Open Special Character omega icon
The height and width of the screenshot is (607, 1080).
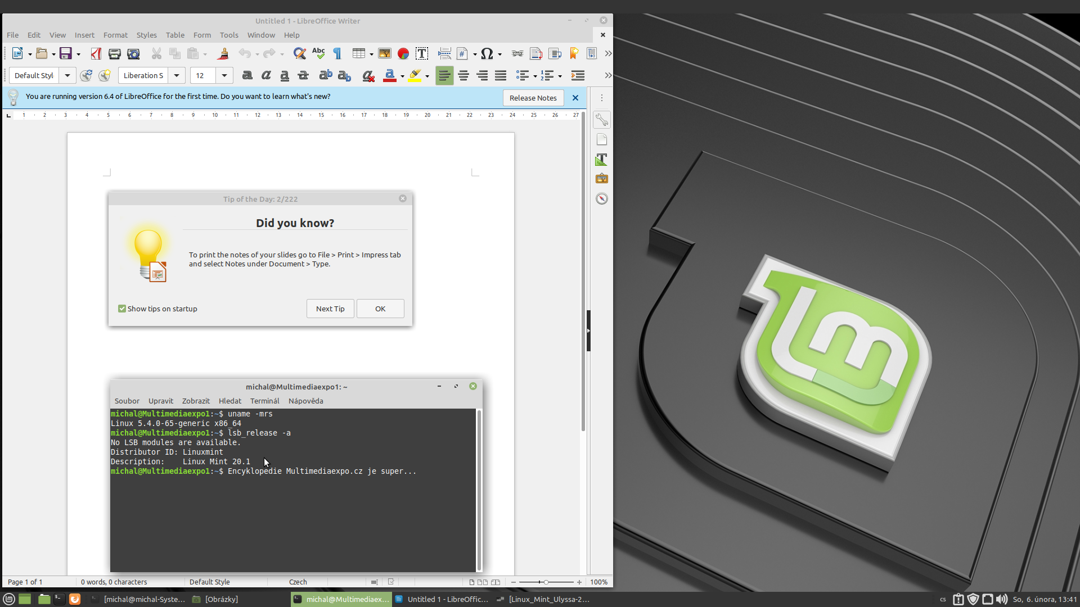click(487, 53)
